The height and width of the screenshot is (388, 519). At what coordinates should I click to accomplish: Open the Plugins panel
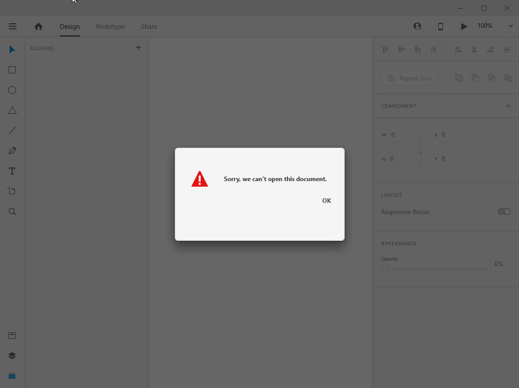click(12, 375)
